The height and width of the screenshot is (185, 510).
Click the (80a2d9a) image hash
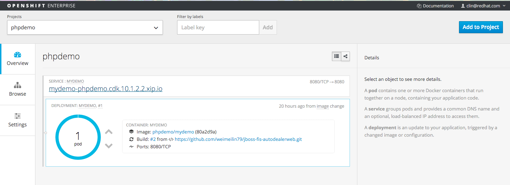point(206,132)
